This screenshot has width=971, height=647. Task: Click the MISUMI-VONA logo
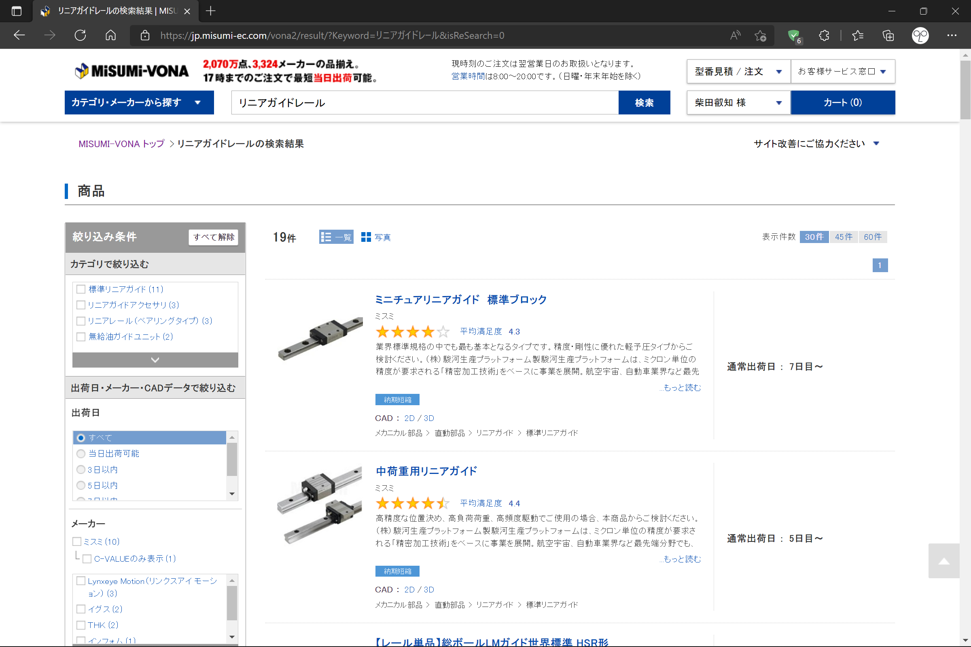[x=132, y=71]
